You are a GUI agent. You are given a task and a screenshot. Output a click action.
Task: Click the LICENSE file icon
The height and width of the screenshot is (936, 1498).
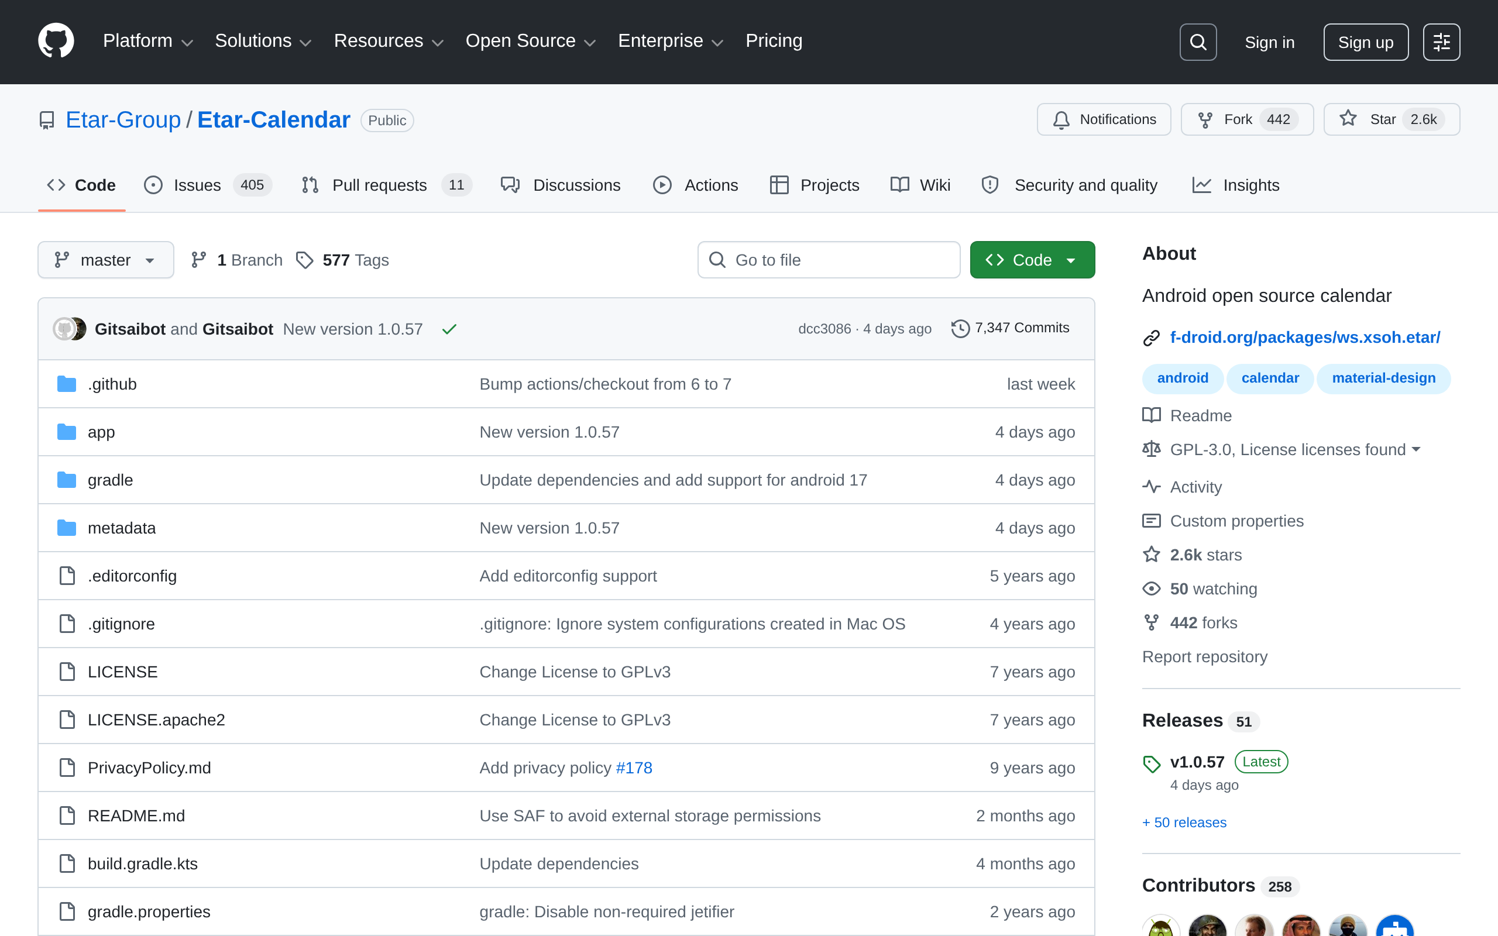click(67, 672)
